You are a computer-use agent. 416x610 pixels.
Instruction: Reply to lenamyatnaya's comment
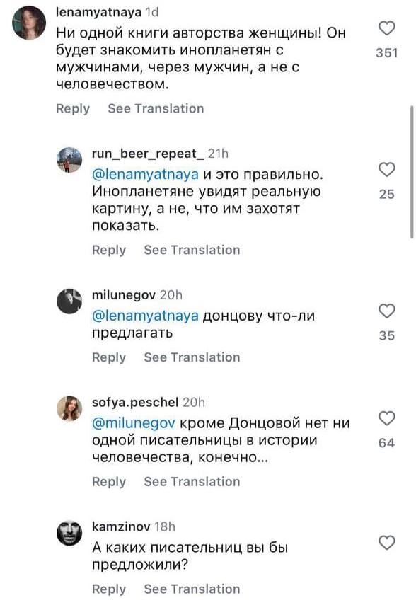[x=73, y=108]
